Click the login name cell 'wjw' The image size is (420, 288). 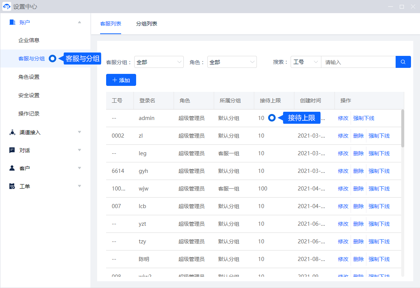[144, 189]
